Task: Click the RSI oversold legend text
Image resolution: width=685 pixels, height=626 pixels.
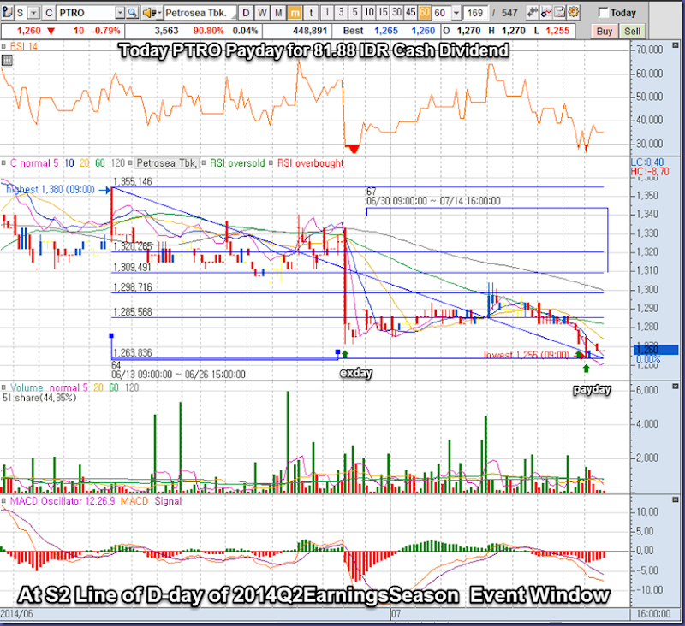Action: [237, 163]
